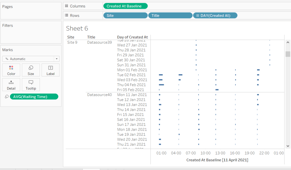Click the vertical scrollbar thumb
Viewport: 291px width, 170px height.
[288, 54]
